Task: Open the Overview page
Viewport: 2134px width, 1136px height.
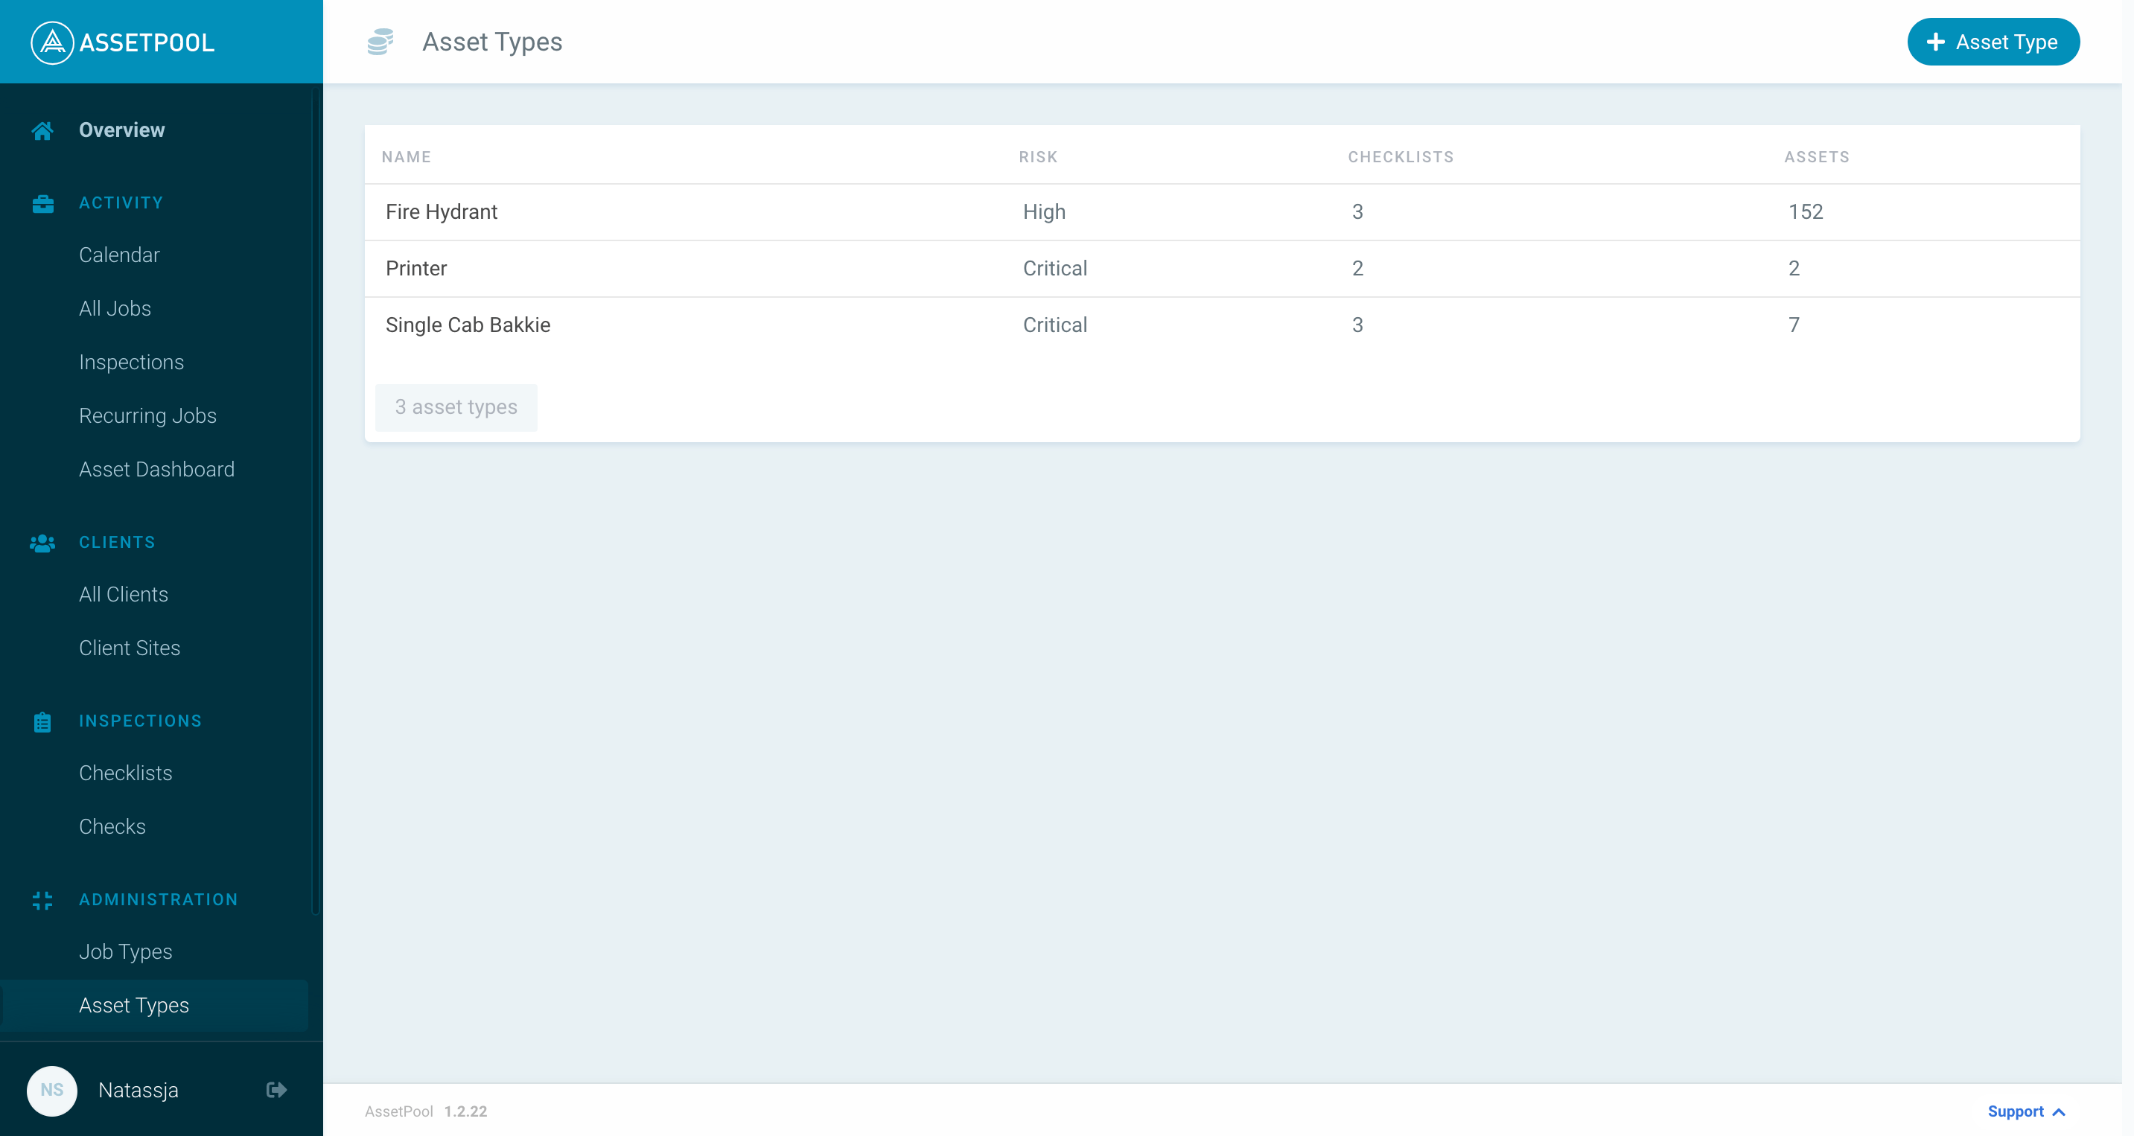Action: click(122, 130)
